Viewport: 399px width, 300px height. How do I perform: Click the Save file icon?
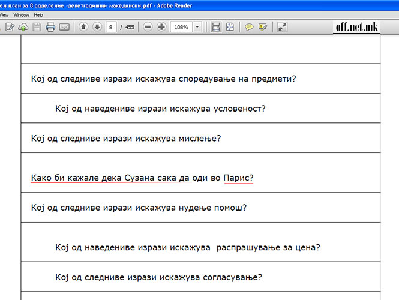(37, 27)
